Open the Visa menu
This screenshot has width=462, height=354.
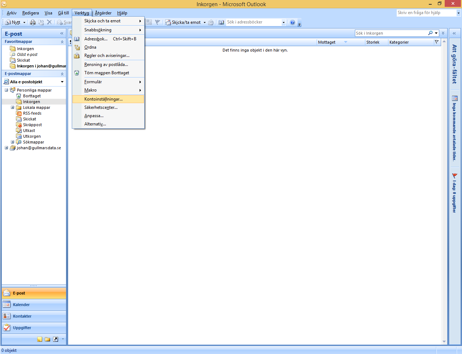click(48, 13)
